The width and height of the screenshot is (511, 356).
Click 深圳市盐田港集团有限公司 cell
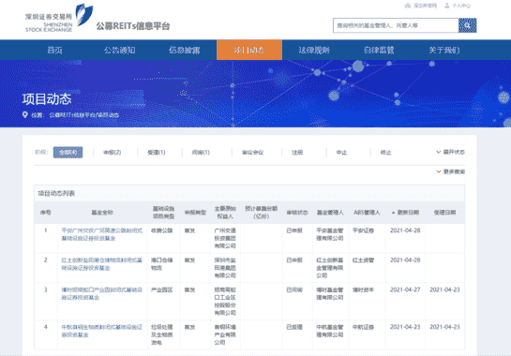click(x=225, y=268)
